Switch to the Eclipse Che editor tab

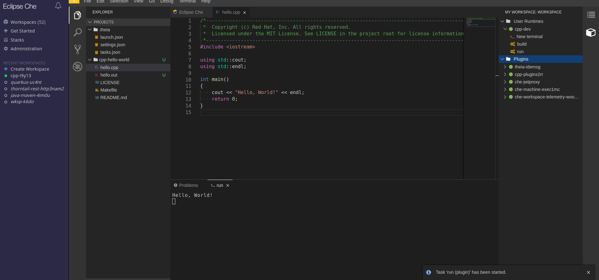pos(191,12)
